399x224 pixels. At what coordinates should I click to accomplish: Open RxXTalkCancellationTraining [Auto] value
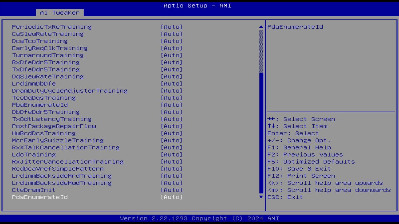pos(171,147)
